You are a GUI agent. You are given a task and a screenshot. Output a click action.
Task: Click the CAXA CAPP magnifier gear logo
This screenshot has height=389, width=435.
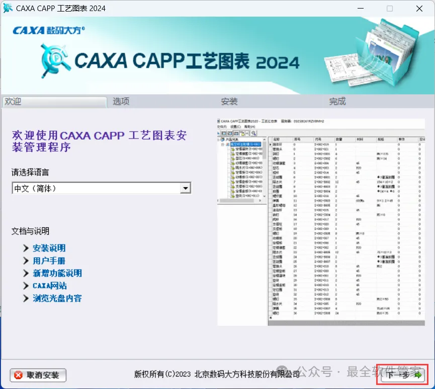click(x=55, y=61)
